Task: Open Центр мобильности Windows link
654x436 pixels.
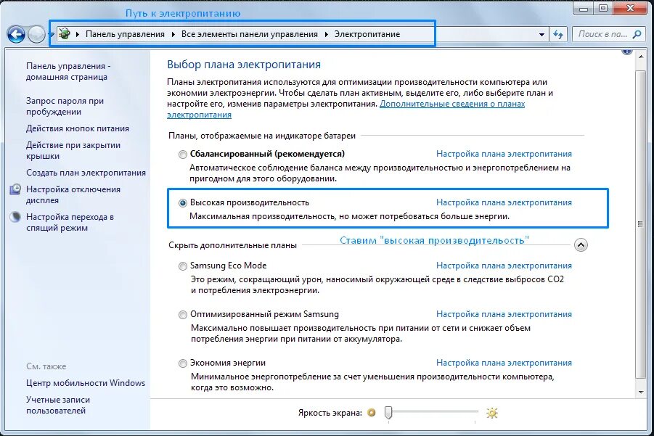Action: click(86, 382)
